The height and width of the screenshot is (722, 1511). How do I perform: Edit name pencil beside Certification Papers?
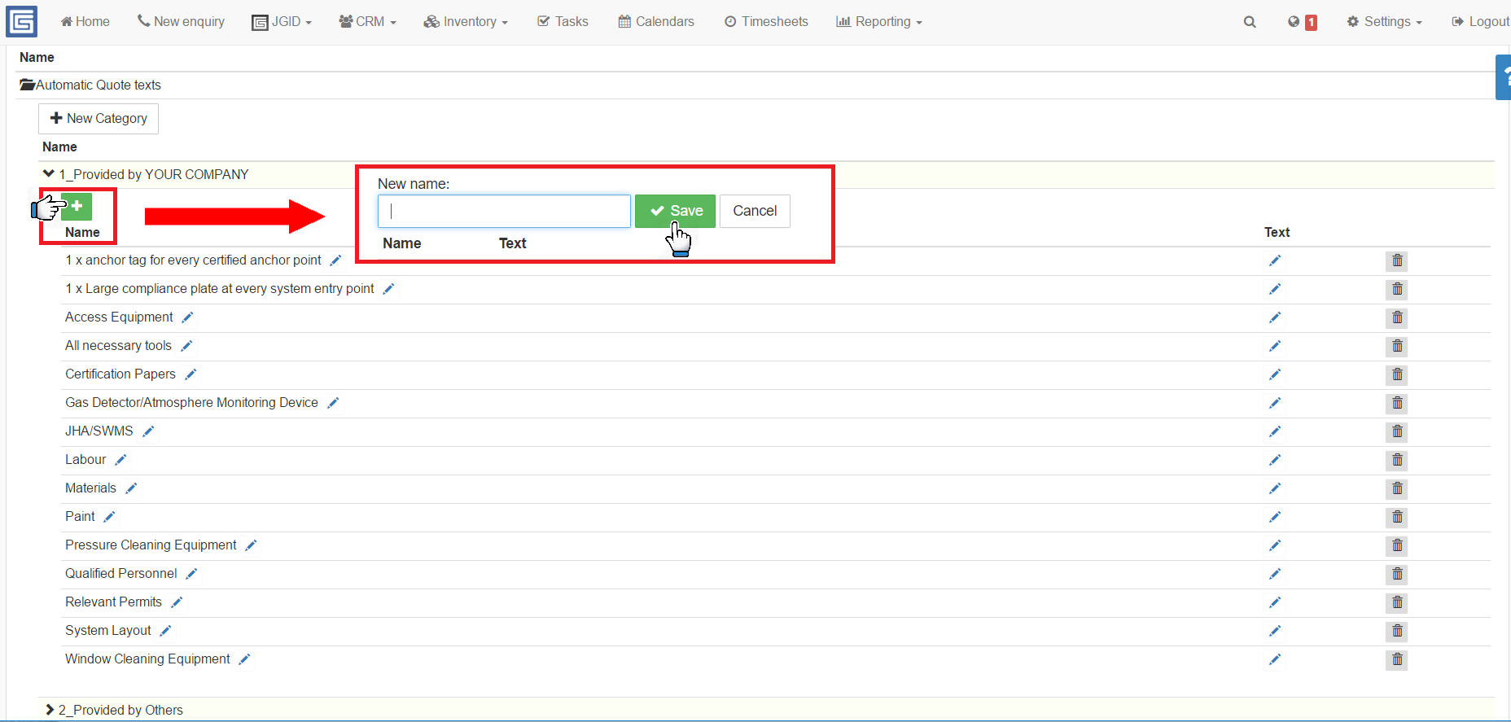point(191,374)
